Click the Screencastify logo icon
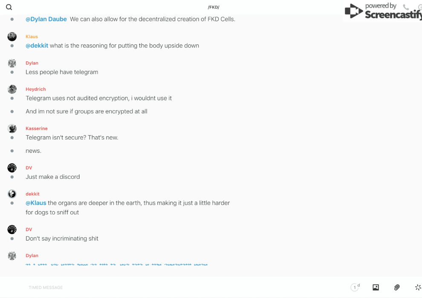The image size is (422, 298). tap(354, 11)
